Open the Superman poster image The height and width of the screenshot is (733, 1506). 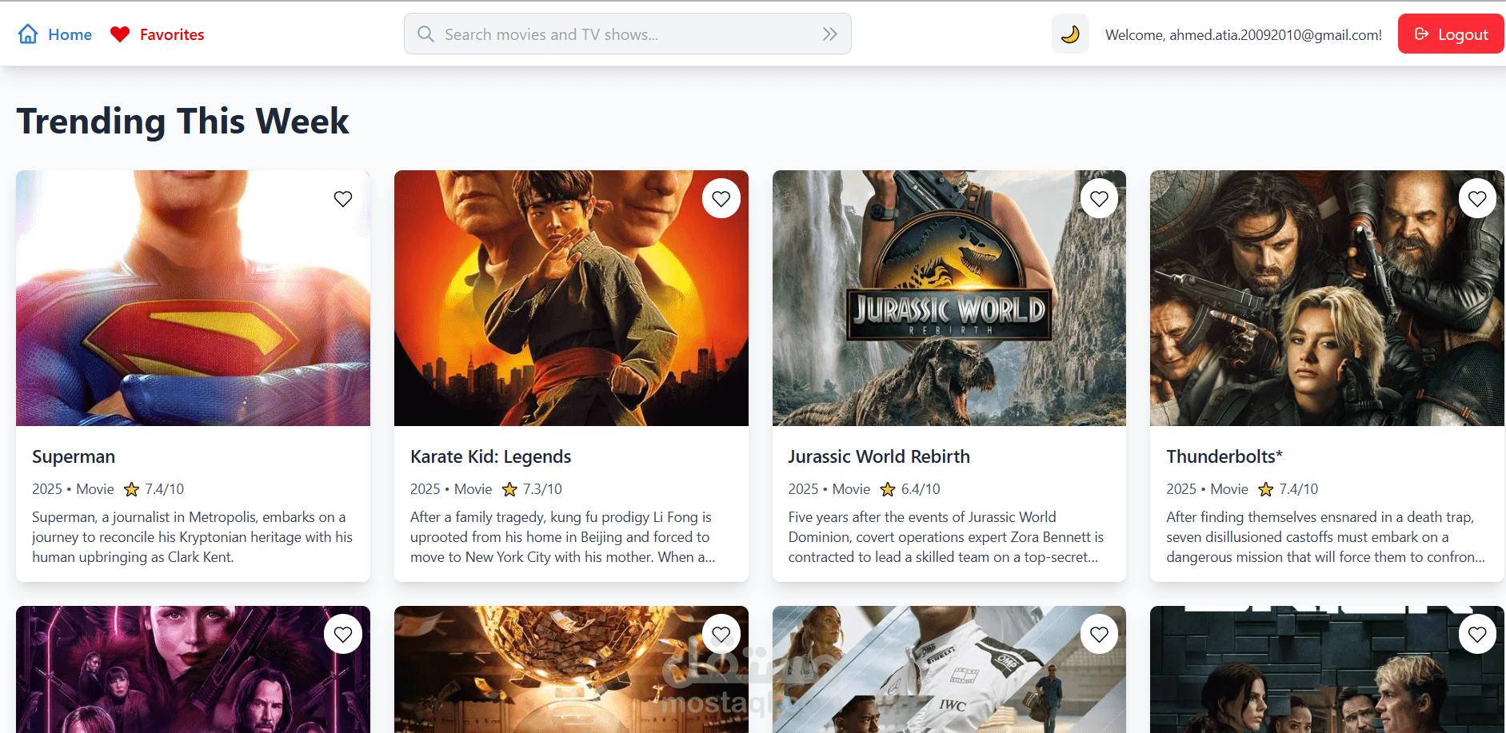[193, 298]
